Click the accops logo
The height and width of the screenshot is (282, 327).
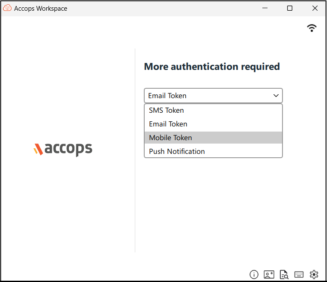click(63, 149)
